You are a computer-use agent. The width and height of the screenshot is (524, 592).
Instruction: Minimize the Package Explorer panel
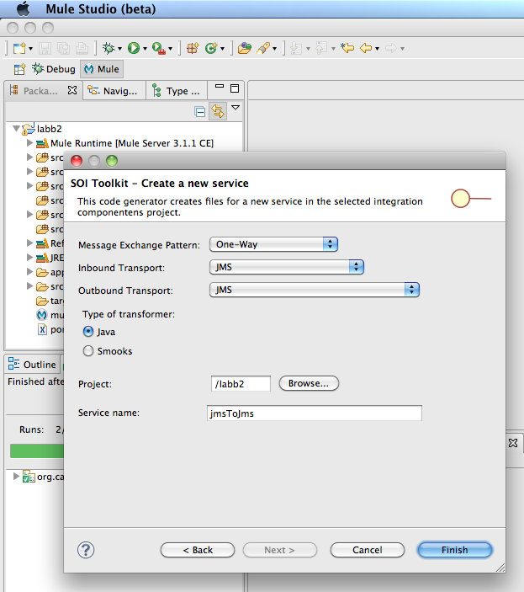(x=220, y=87)
